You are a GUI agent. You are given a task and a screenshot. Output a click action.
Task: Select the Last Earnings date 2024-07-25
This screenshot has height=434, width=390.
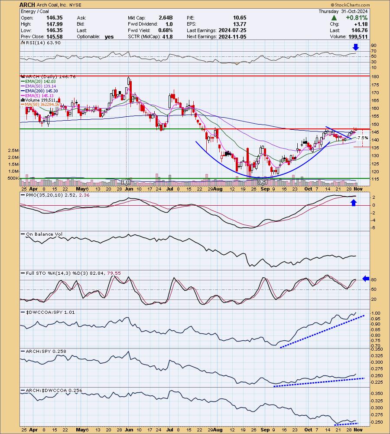pos(232,30)
